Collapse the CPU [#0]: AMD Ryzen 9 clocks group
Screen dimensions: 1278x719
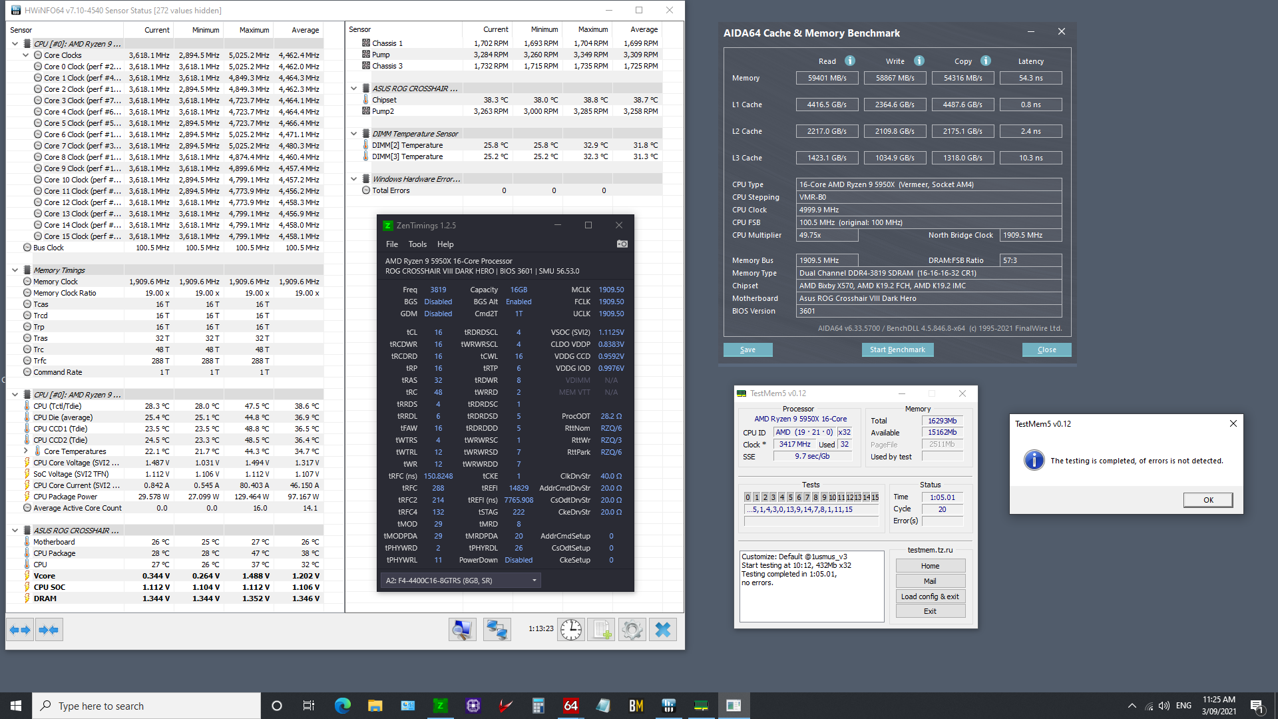15,44
